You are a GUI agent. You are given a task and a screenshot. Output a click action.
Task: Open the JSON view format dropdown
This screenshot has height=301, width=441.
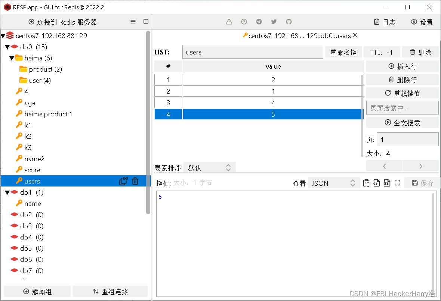(x=332, y=183)
